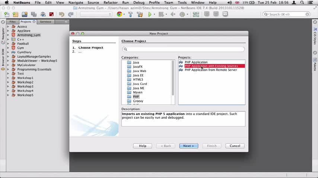Expand the Workshop5 project node
Screen dimensions: 318x178
(8, 95)
